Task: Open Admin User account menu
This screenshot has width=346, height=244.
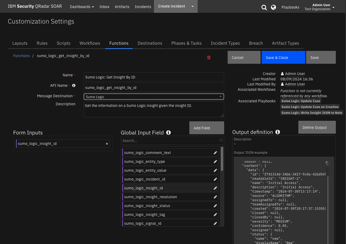Action: pyautogui.click(x=319, y=7)
